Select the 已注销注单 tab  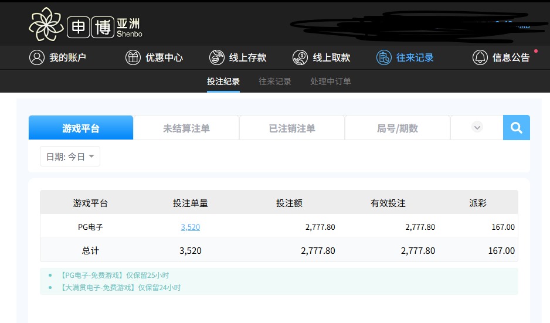pos(292,128)
